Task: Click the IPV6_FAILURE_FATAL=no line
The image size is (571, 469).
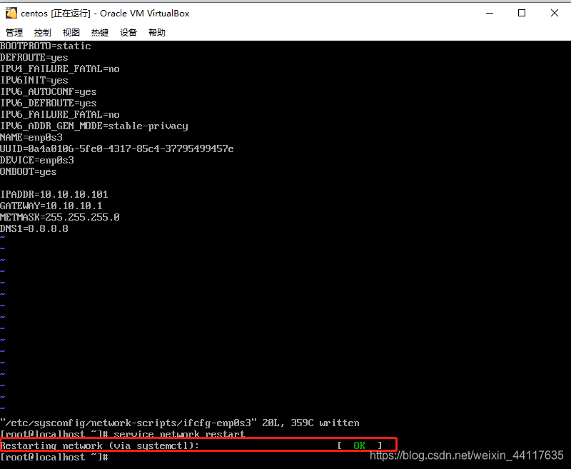Action: (60, 114)
